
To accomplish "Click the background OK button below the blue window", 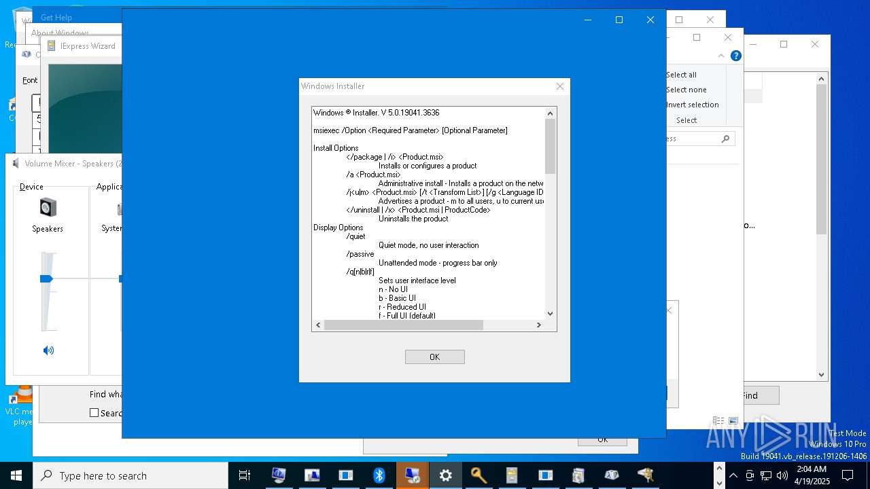I will (x=602, y=440).
